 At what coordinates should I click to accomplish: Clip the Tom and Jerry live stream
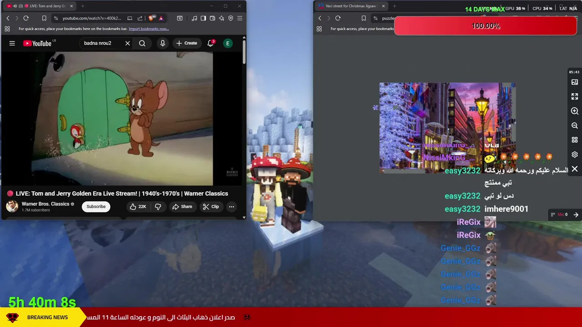pos(211,207)
